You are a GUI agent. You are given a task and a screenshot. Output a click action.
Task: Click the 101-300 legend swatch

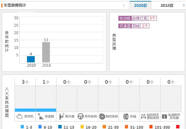click(x=151, y=127)
